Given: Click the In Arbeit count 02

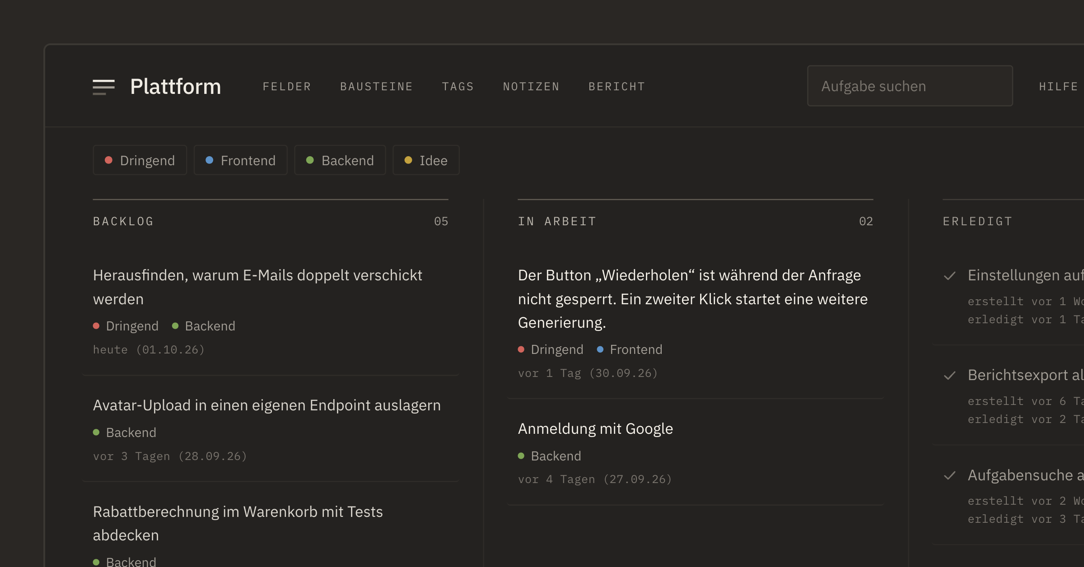Looking at the screenshot, I should [866, 222].
